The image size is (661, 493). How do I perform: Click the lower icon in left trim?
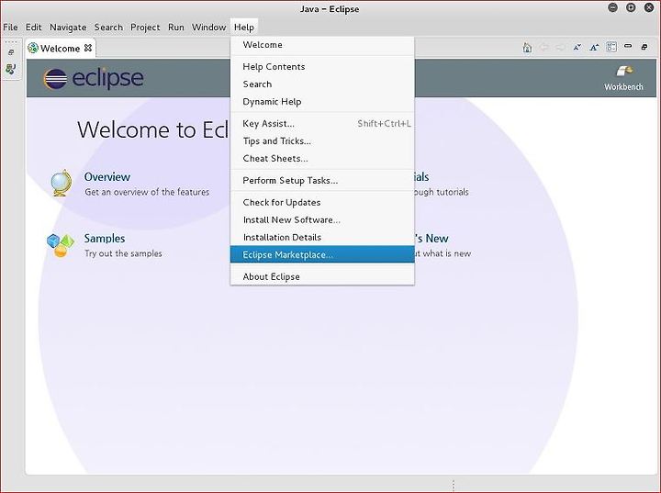[x=10, y=69]
